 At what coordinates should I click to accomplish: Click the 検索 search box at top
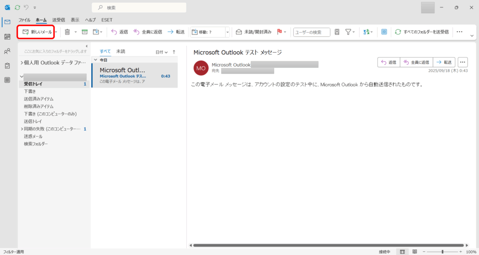pyautogui.click(x=139, y=7)
